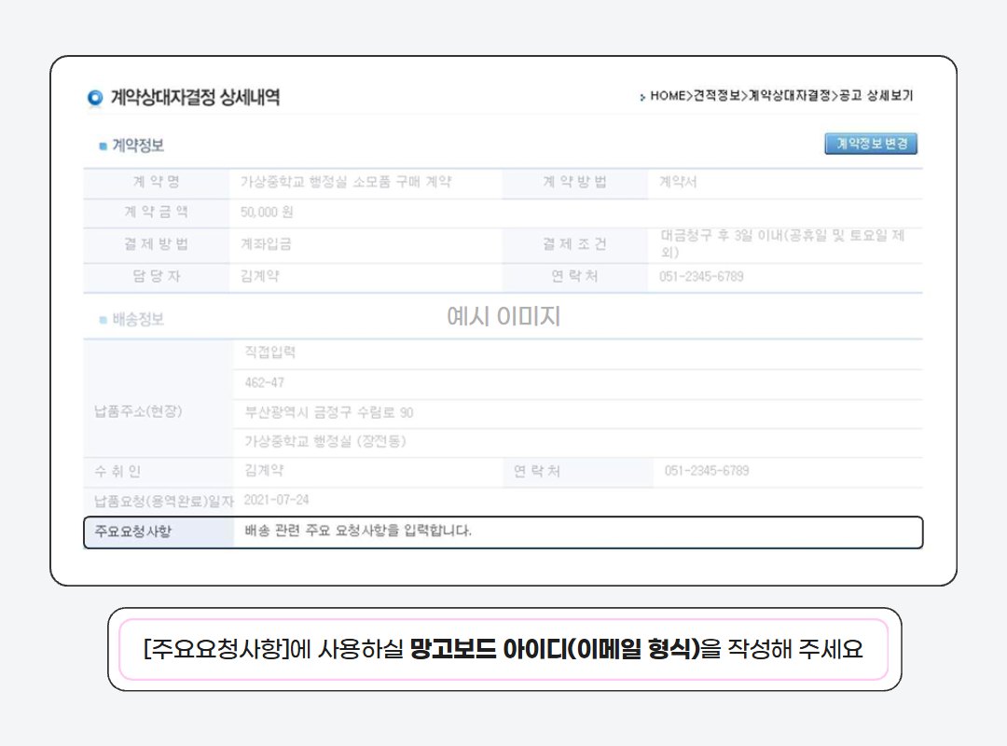Click the contract name value 가상중학교 행정실 소모품 구매 계약
The image size is (1007, 746).
[346, 183]
